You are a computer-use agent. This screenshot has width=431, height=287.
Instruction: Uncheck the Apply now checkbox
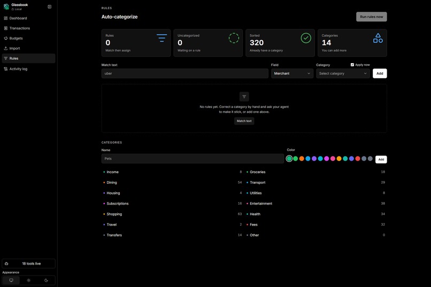pyautogui.click(x=352, y=65)
